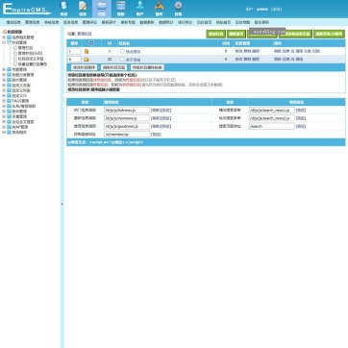Image resolution: width=348 pixels, height=348 pixels.
Task: Click the green 刷新所有JS调用 button
Action: 329,34
